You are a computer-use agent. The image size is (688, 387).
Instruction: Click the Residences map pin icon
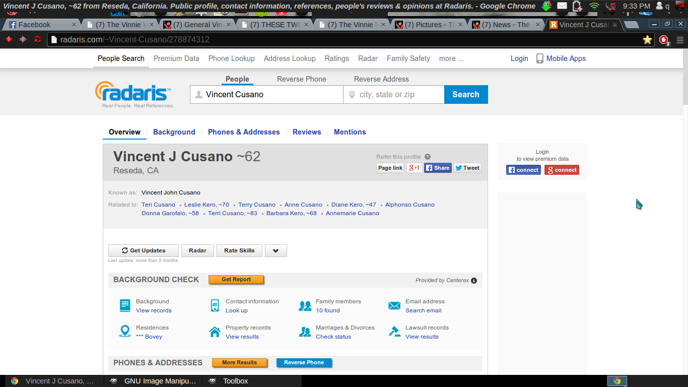click(x=125, y=332)
